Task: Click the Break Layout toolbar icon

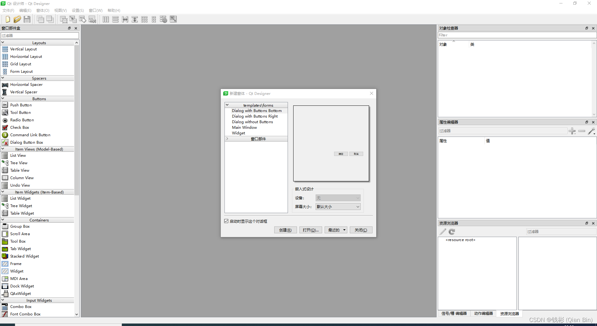Action: [x=164, y=19]
